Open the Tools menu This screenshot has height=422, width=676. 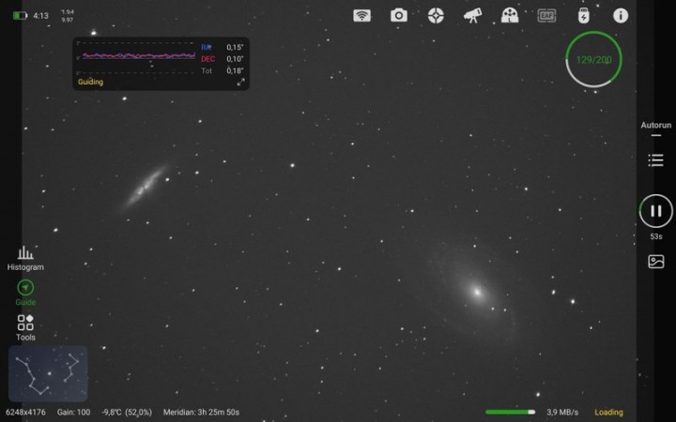[25, 326]
